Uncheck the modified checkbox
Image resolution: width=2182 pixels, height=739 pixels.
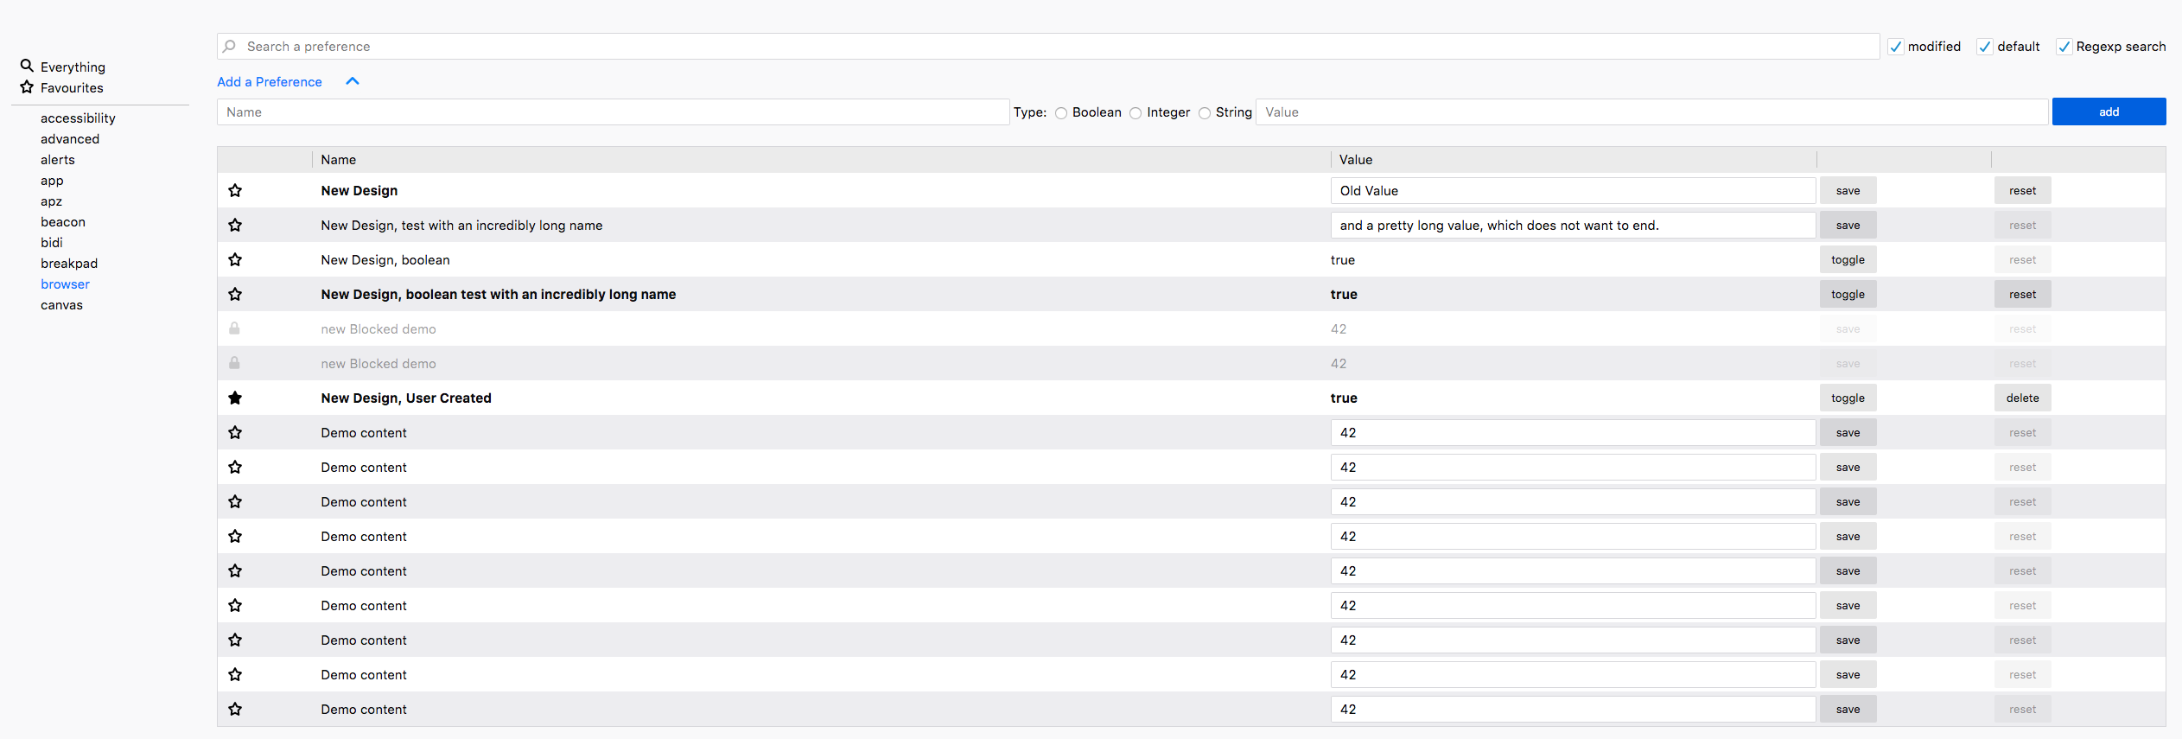(x=1896, y=47)
